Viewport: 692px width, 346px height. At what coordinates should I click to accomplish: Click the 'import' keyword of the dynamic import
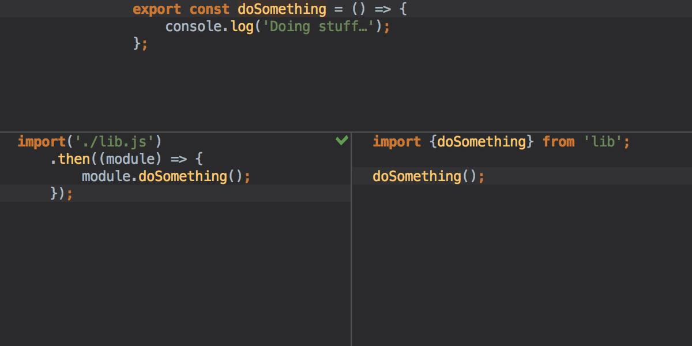(x=42, y=141)
